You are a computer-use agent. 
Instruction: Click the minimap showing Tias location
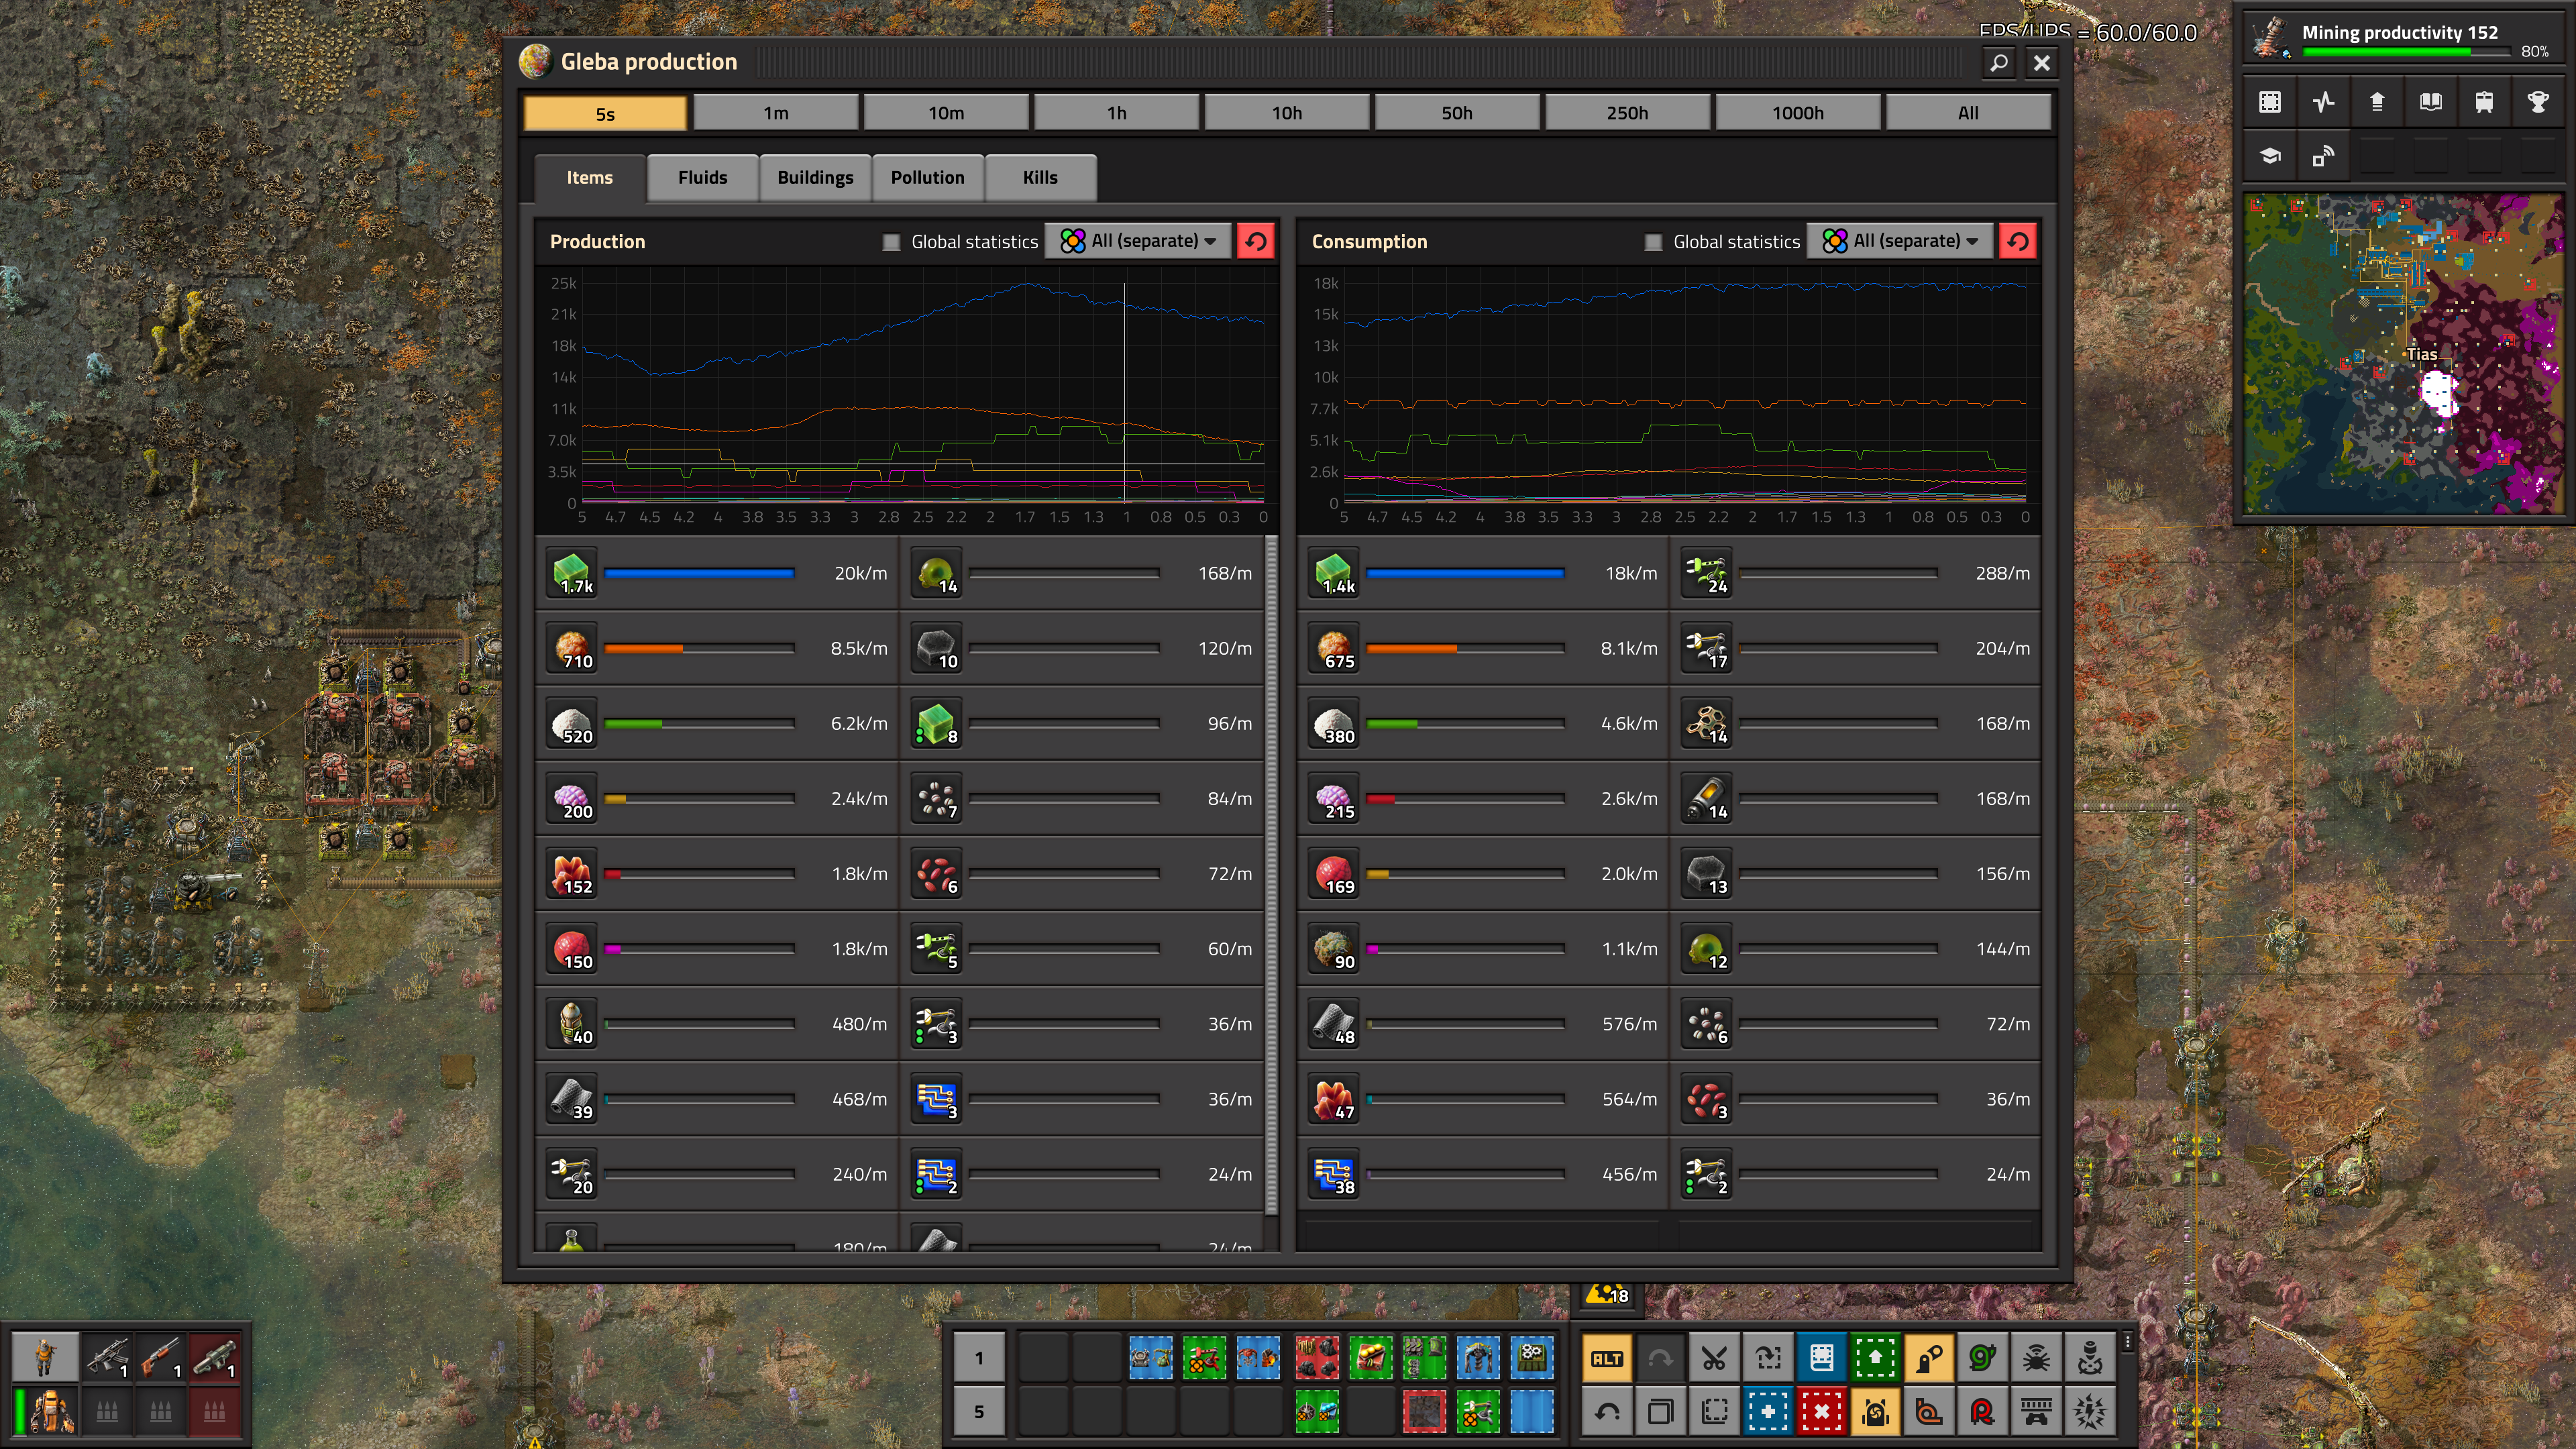pyautogui.click(x=2404, y=354)
